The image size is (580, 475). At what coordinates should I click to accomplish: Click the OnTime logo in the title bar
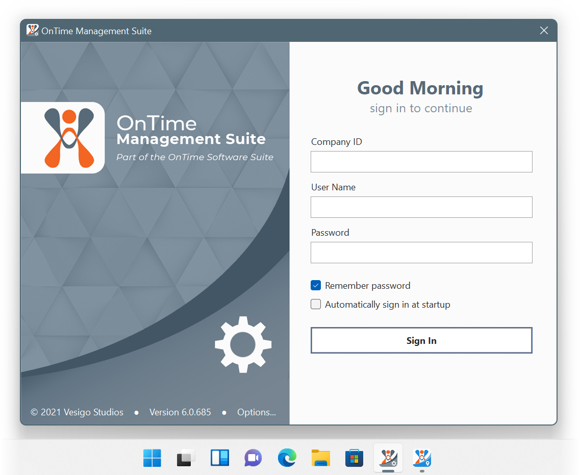tap(33, 30)
